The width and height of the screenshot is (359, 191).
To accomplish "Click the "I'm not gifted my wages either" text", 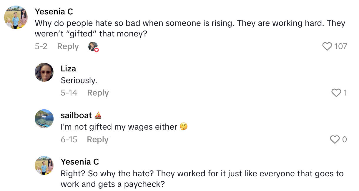I will [119, 127].
